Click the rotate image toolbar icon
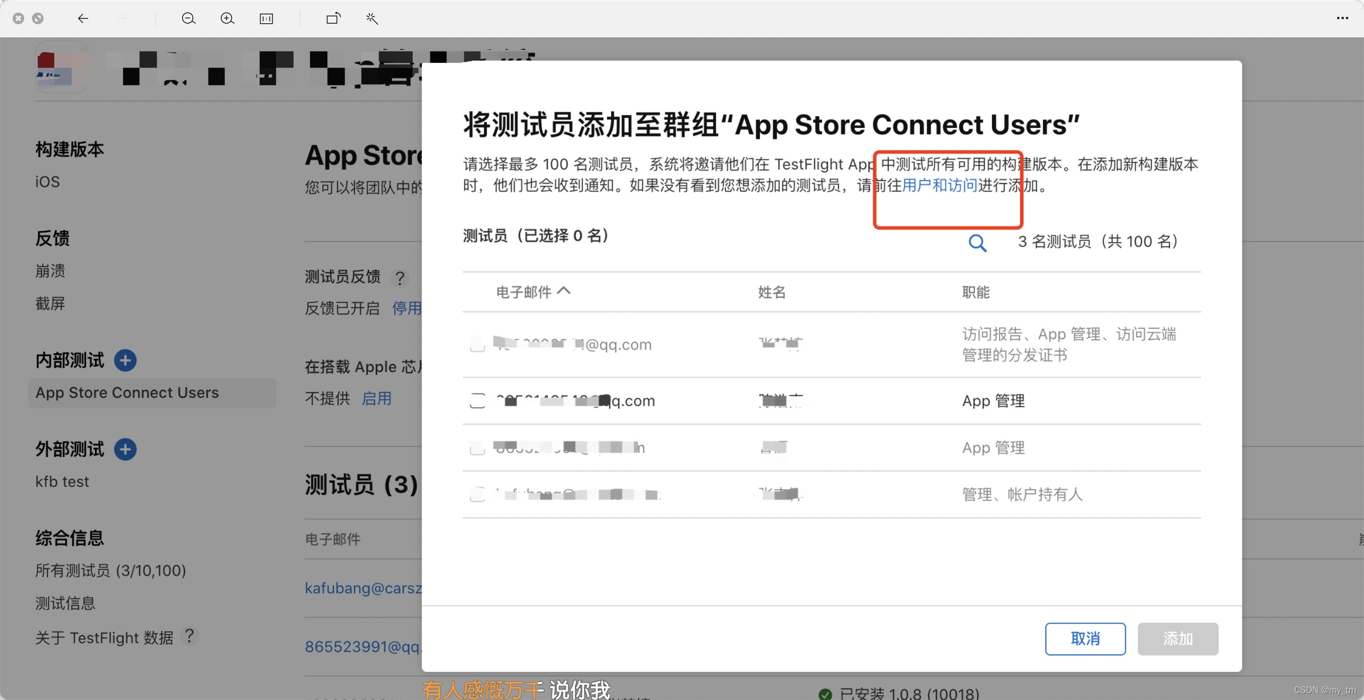 point(334,18)
